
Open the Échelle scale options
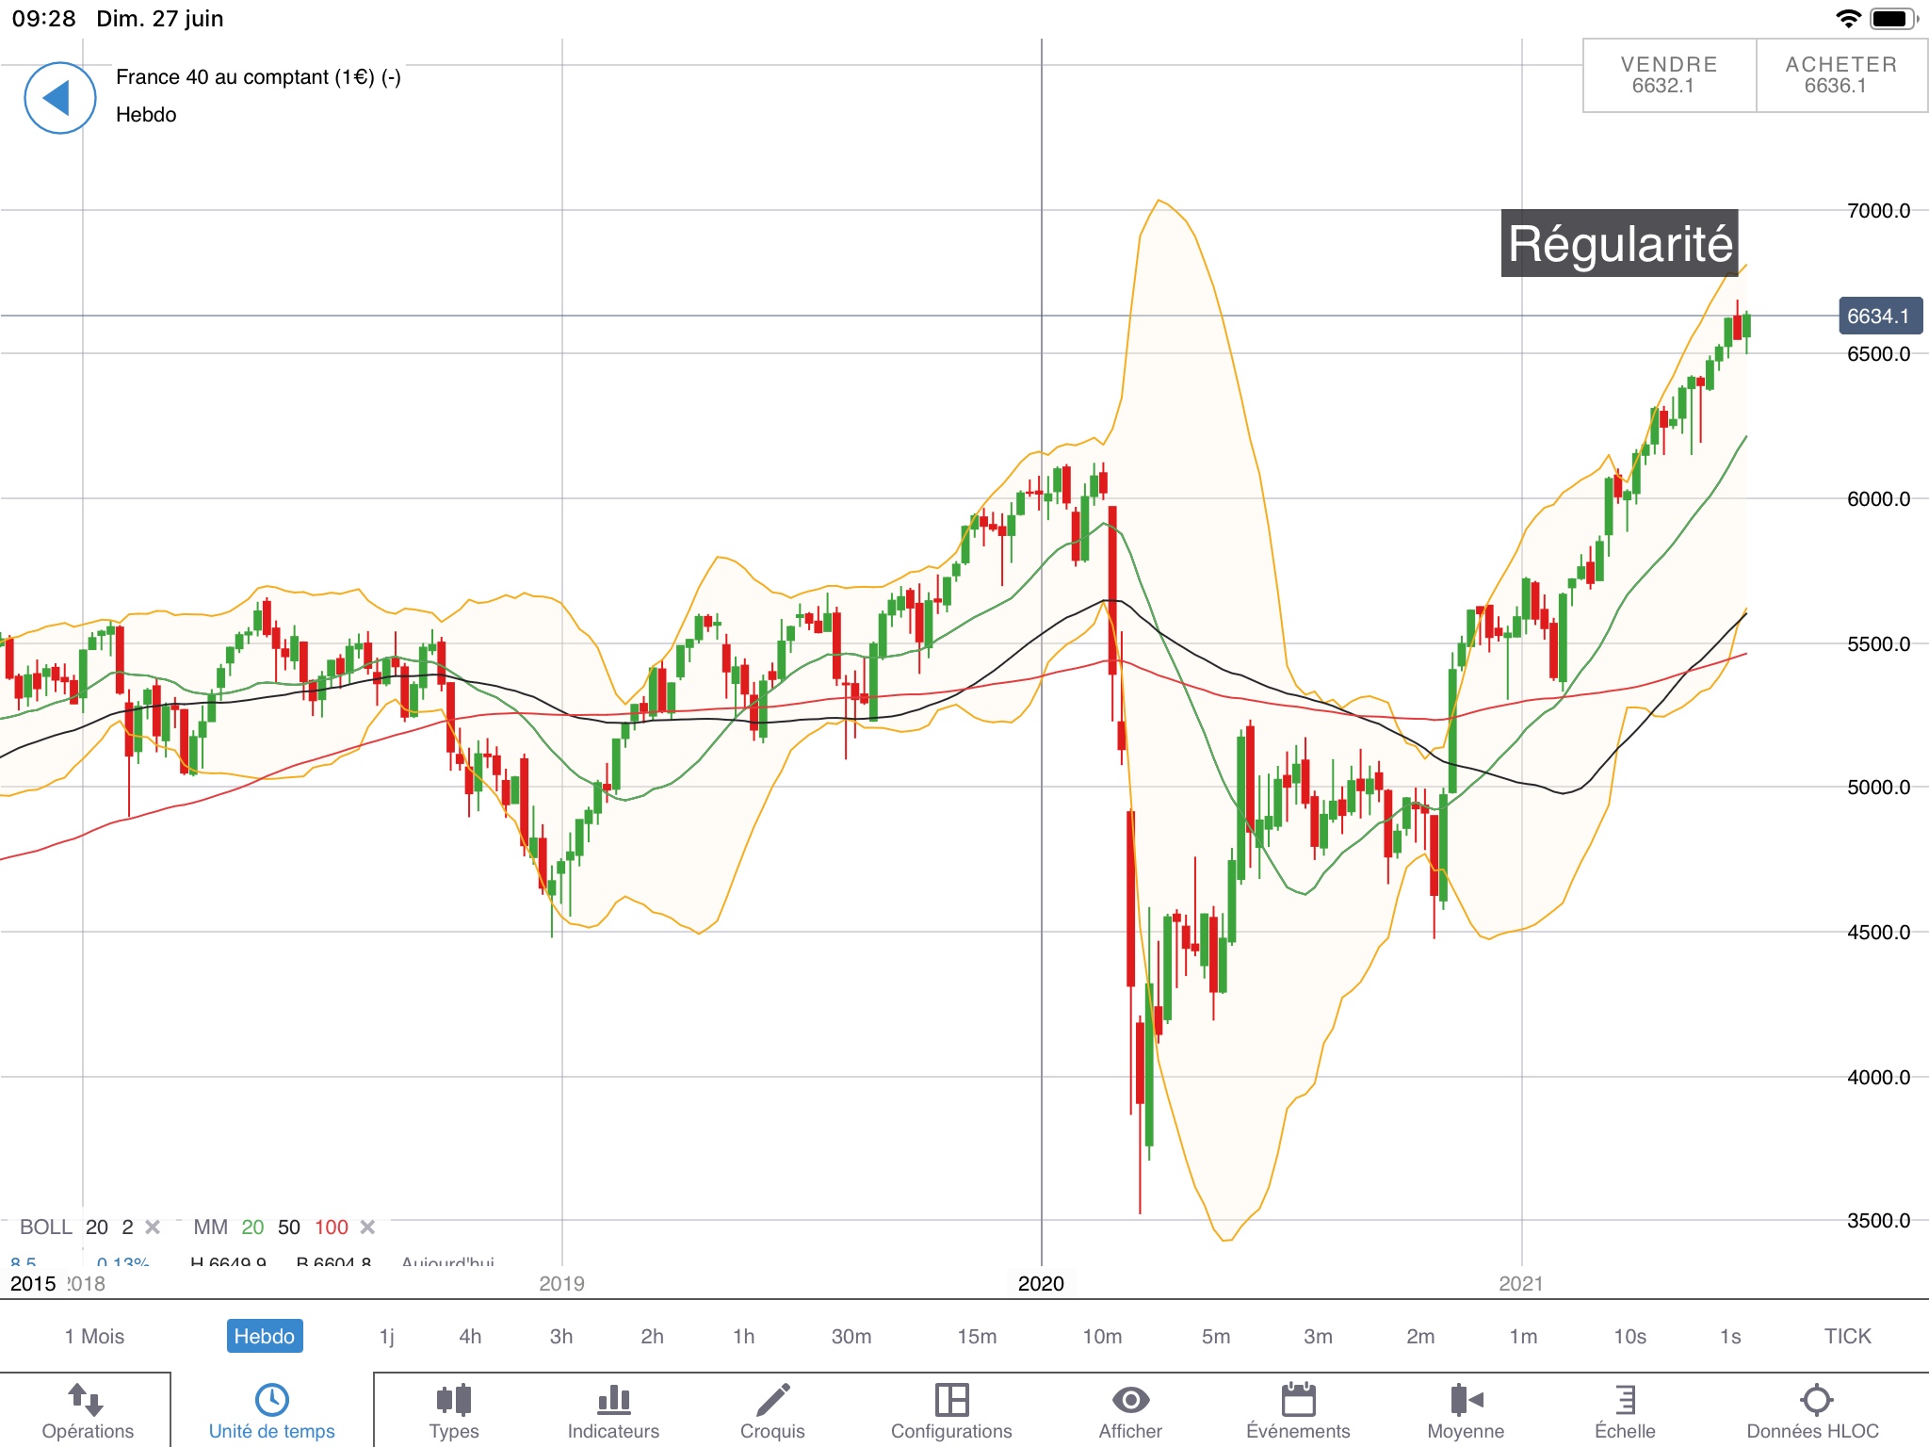coord(1625,1401)
